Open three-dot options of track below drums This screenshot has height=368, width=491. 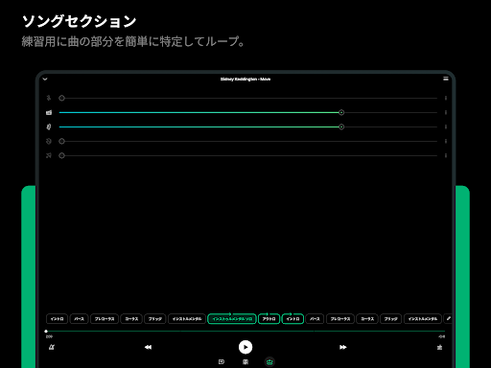tap(446, 126)
